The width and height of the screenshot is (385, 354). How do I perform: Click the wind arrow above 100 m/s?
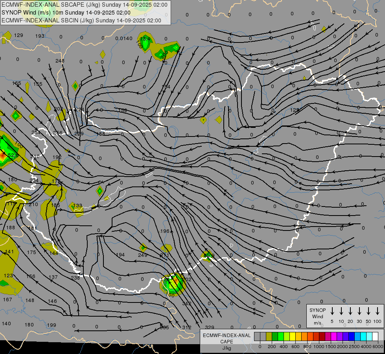(x=378, y=311)
